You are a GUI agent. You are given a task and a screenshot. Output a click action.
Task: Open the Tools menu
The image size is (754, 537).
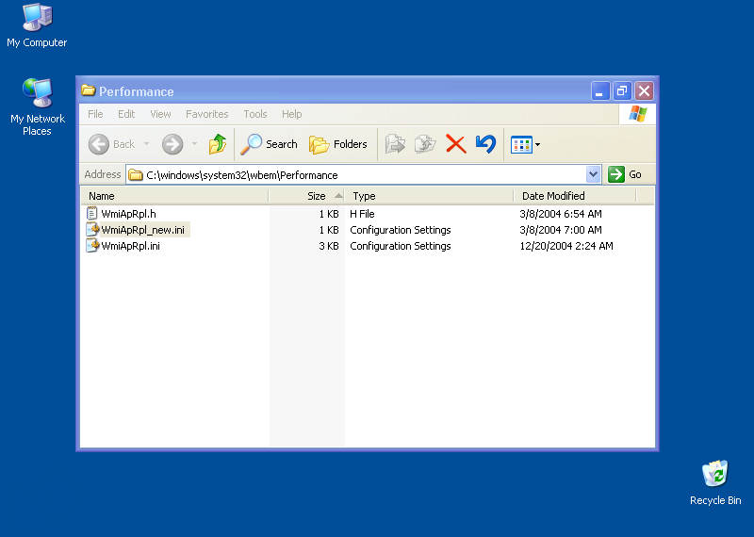[x=254, y=114]
